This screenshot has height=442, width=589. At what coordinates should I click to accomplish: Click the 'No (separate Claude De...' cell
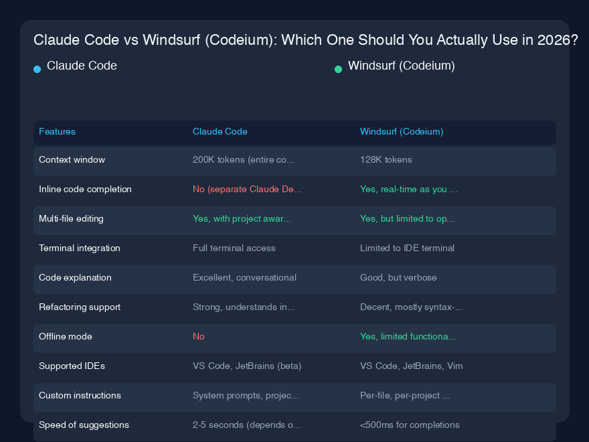click(x=247, y=189)
